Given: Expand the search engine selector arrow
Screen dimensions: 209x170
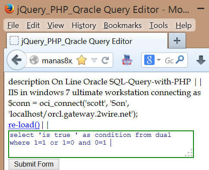Looking at the screenshot, I should coord(158,60).
